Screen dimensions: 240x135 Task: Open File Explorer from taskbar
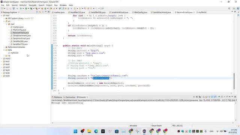point(89,131)
